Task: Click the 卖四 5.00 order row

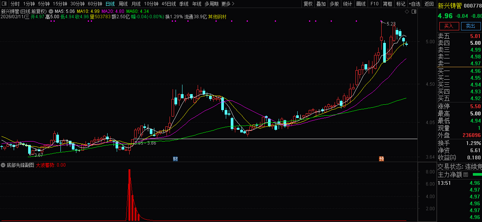Action: [x=459, y=43]
